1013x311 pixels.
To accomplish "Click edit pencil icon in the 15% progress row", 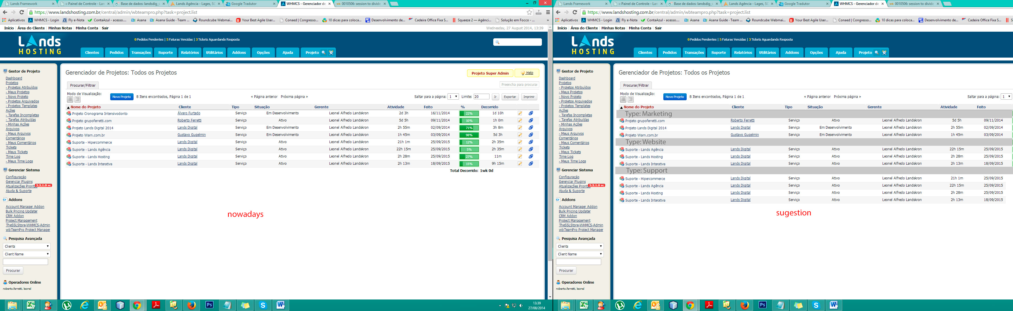I will point(519,164).
